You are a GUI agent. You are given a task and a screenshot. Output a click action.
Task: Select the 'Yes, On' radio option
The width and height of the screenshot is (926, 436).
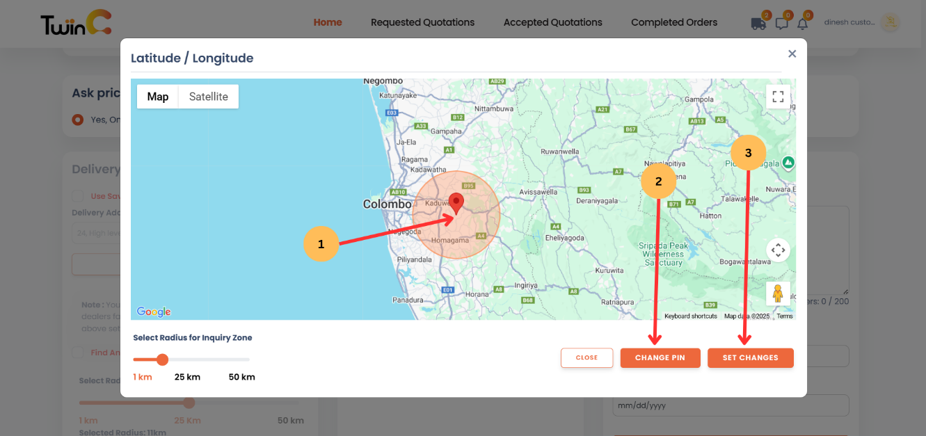(78, 120)
